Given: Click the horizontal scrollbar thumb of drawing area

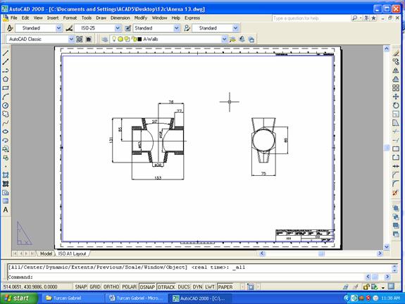Looking at the screenshot, I should point(321,253).
